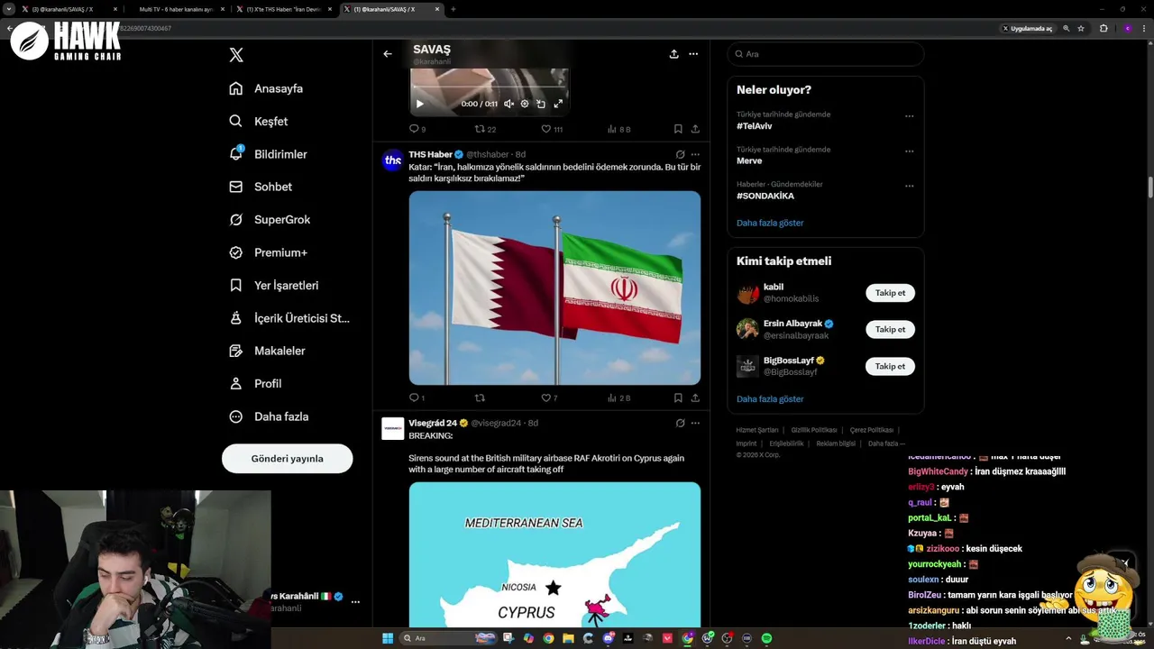Open account menu dots beside Karahanlı
The width and height of the screenshot is (1154, 649).
(x=355, y=601)
